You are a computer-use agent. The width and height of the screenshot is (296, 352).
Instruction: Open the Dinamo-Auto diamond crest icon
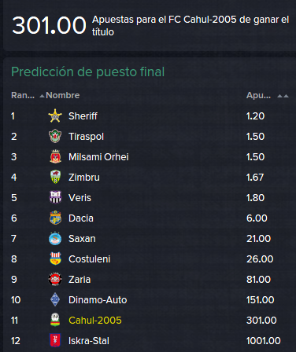tap(55, 299)
